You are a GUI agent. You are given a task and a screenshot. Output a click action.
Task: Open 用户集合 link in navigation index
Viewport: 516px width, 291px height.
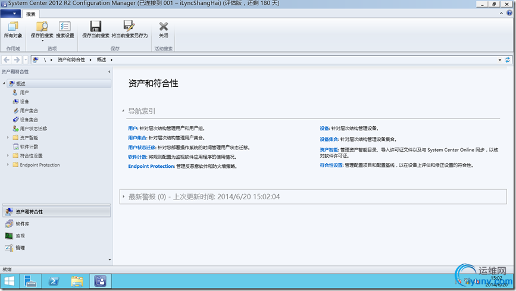(x=137, y=137)
